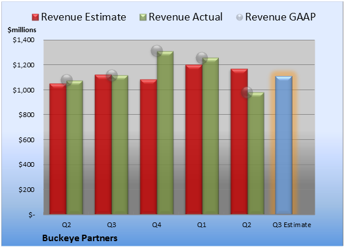The width and height of the screenshot is (344, 247).
Task: Click the red Revenue Estimate legend swatch
Action: [x=35, y=17]
